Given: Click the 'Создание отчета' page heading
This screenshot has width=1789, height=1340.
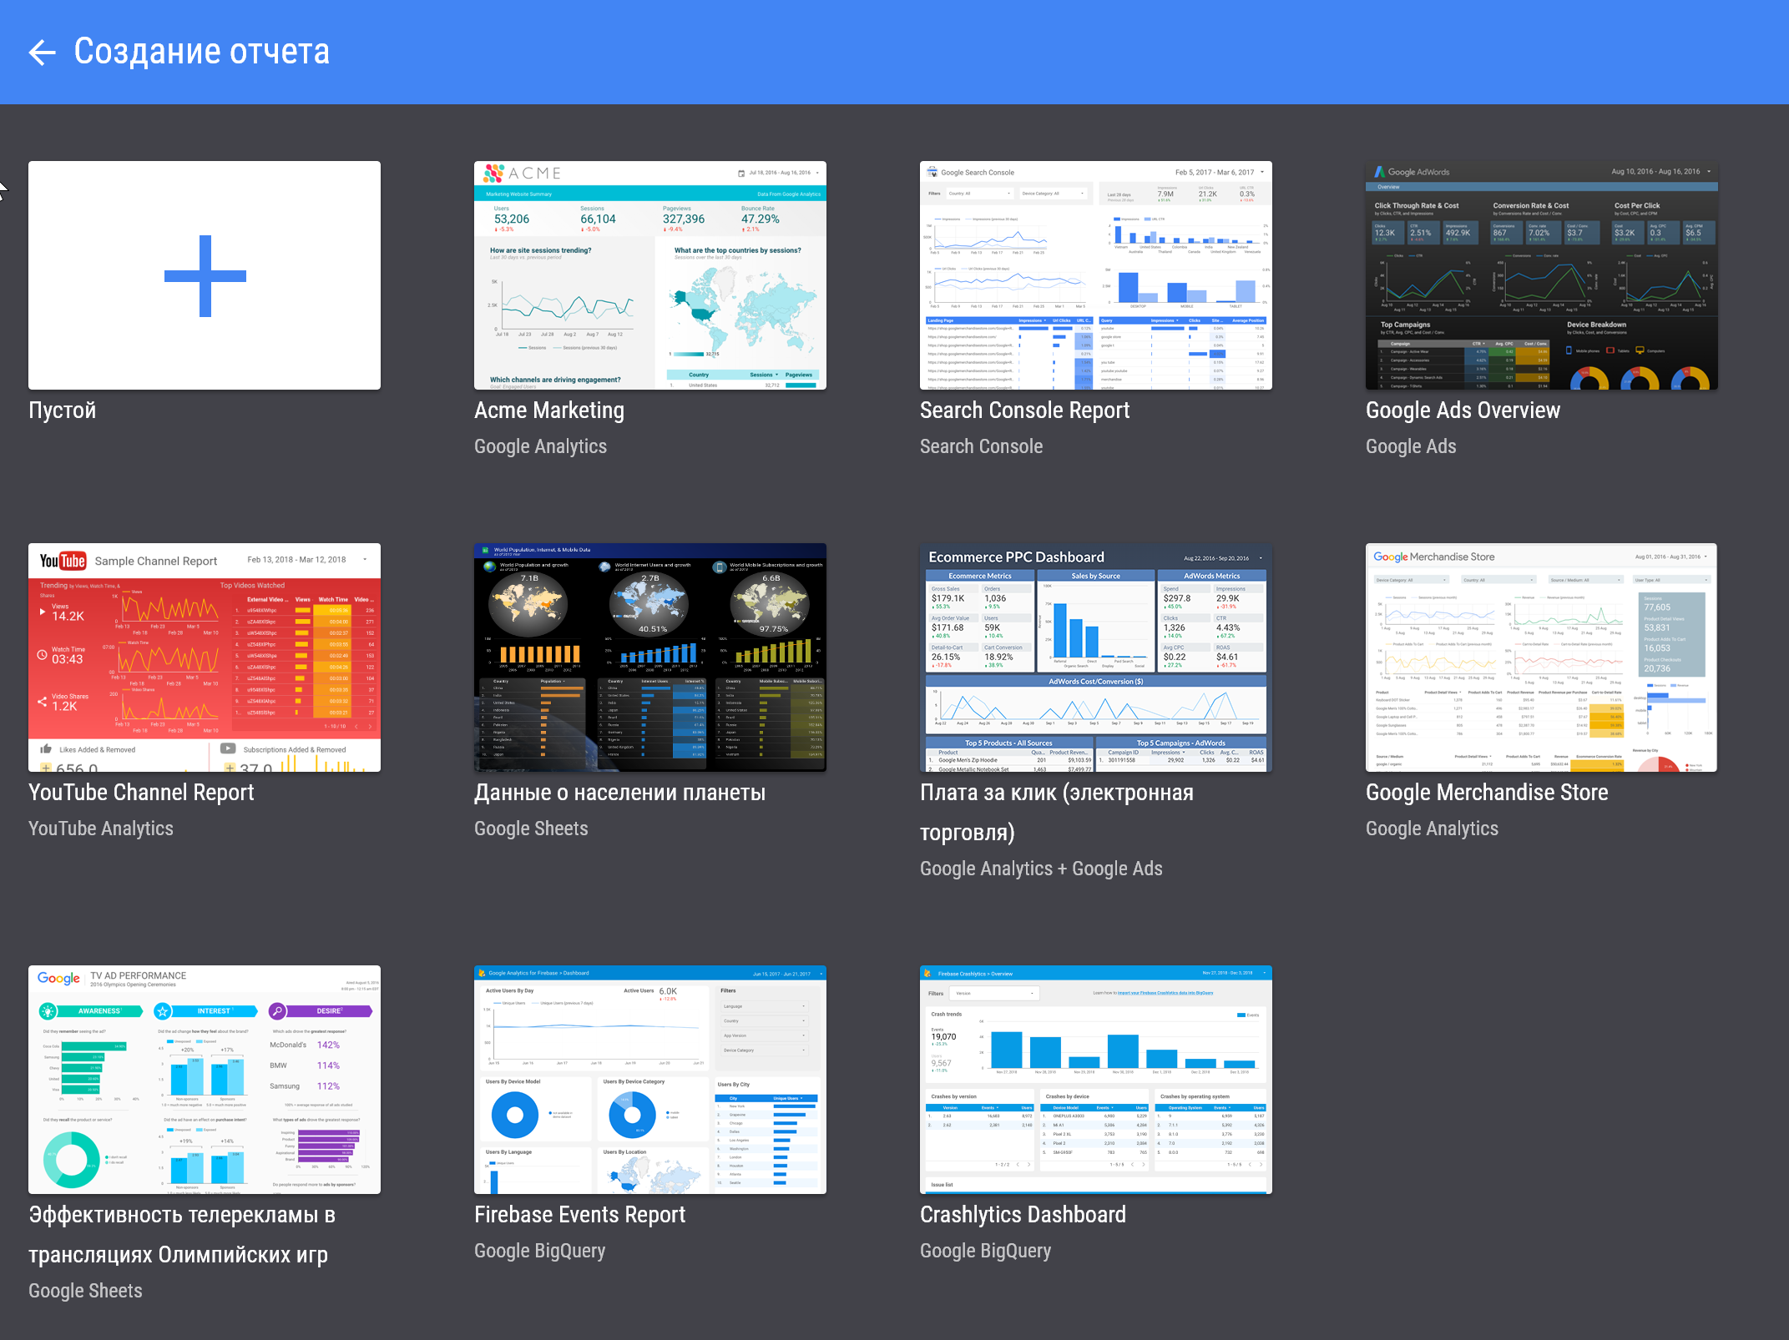Looking at the screenshot, I should click(201, 52).
